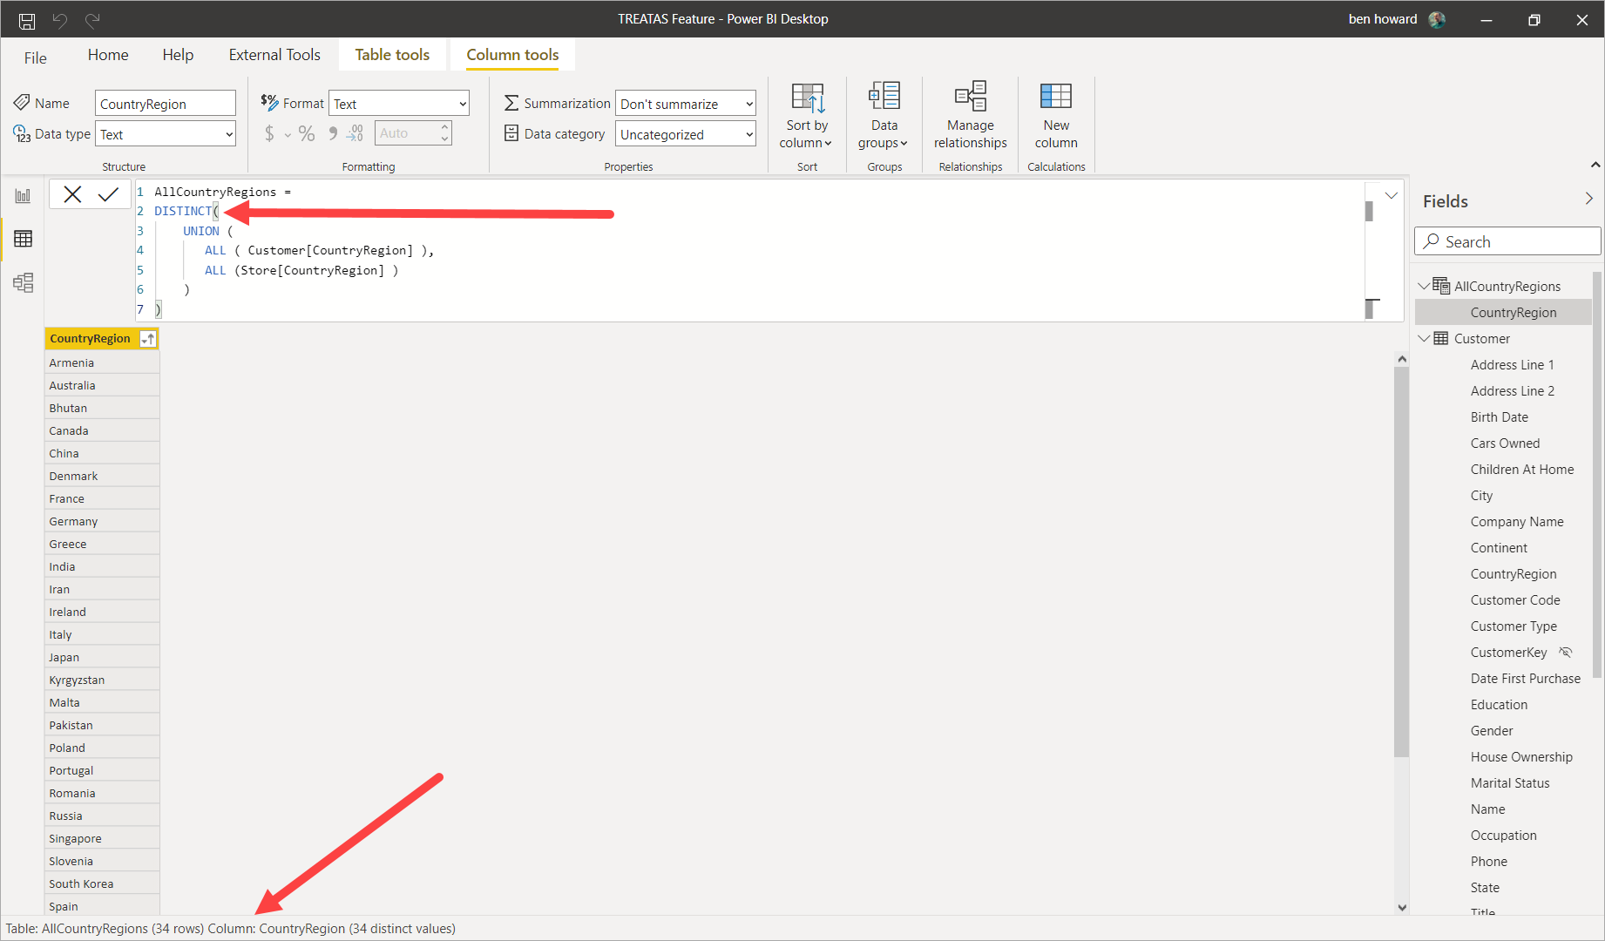
Task: Open the File menu
Action: [x=36, y=58]
